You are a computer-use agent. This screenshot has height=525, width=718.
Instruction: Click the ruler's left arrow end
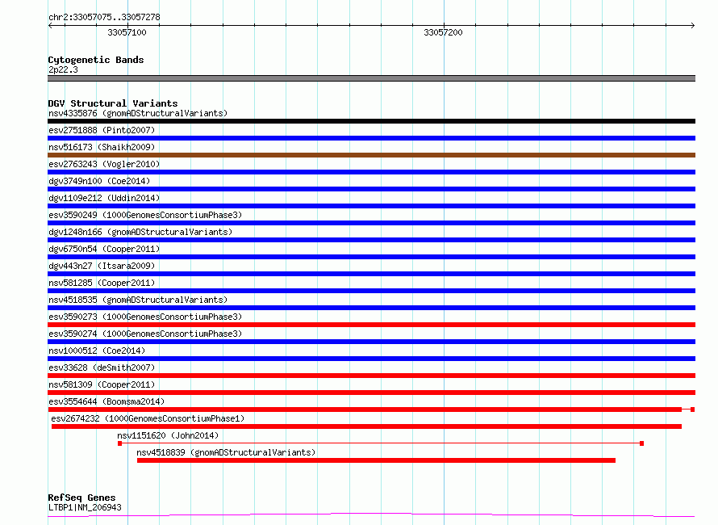50,26
